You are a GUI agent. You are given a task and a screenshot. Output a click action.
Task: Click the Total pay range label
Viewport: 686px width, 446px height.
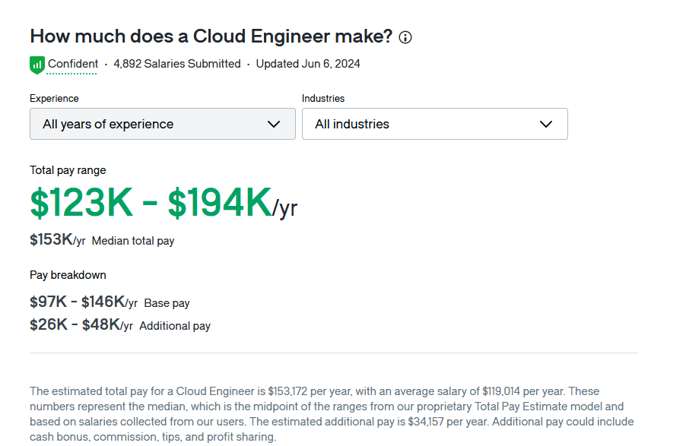pyautogui.click(x=68, y=170)
